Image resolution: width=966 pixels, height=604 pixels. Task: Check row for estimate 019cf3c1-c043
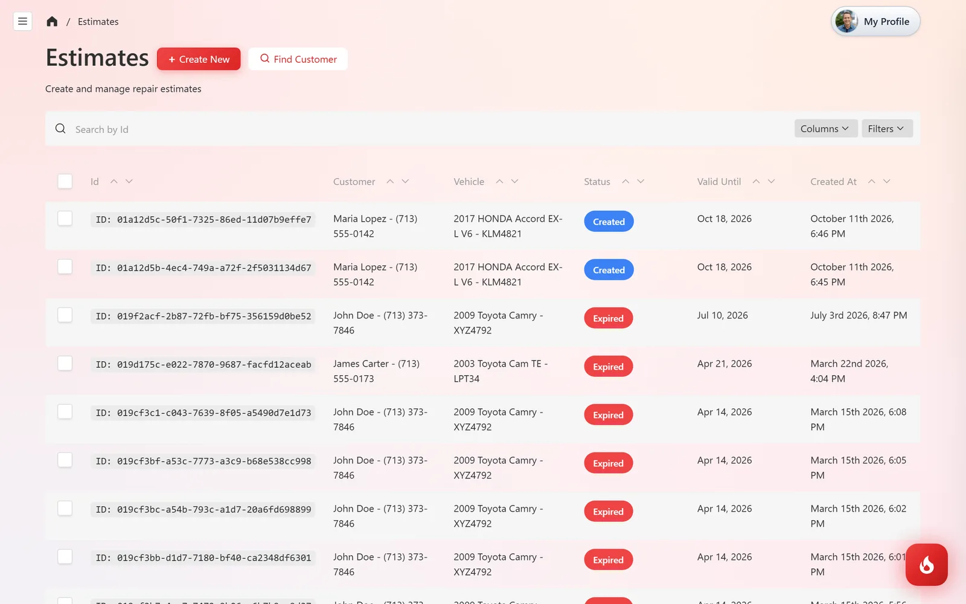pyautogui.click(x=65, y=411)
